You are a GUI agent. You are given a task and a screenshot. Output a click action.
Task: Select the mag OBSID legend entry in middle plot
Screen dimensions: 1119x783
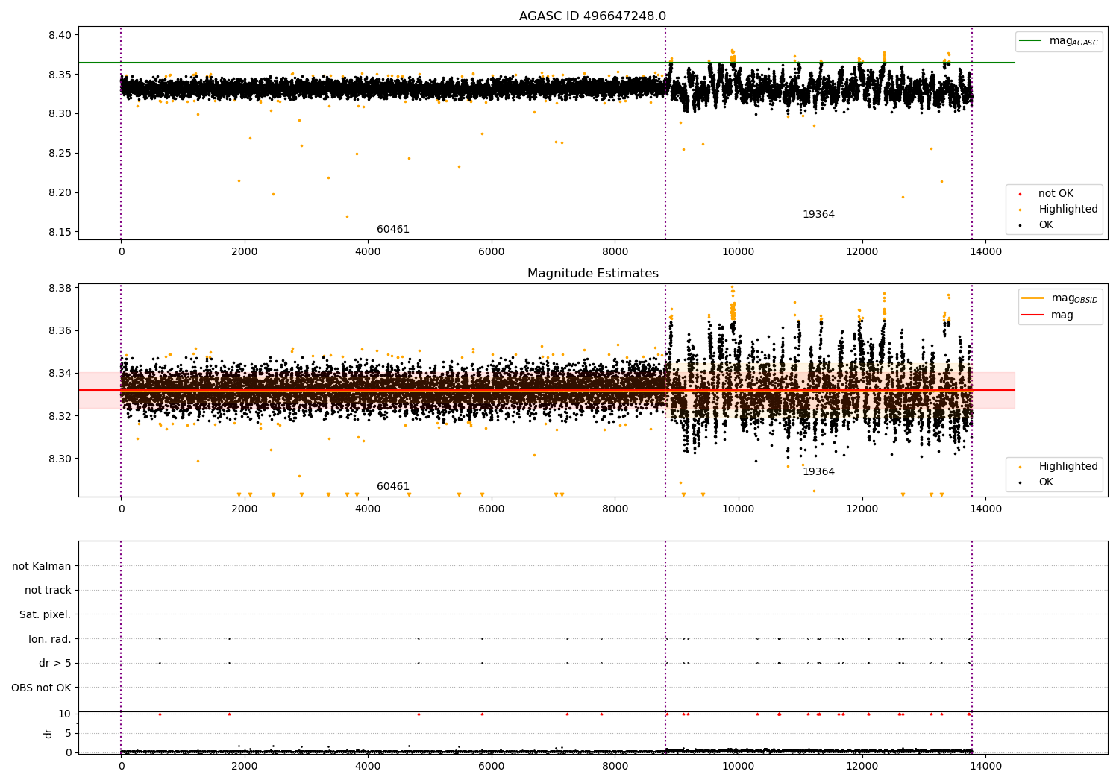(1059, 298)
